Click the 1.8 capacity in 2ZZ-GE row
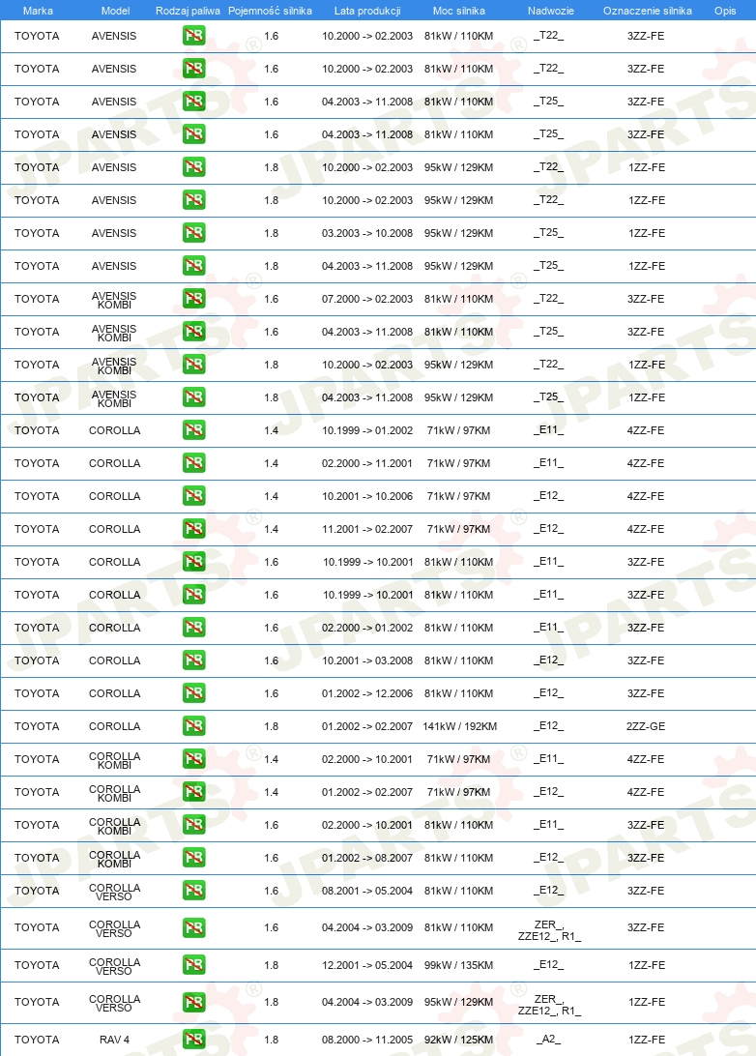Image resolution: width=756 pixels, height=1056 pixels. click(x=272, y=726)
